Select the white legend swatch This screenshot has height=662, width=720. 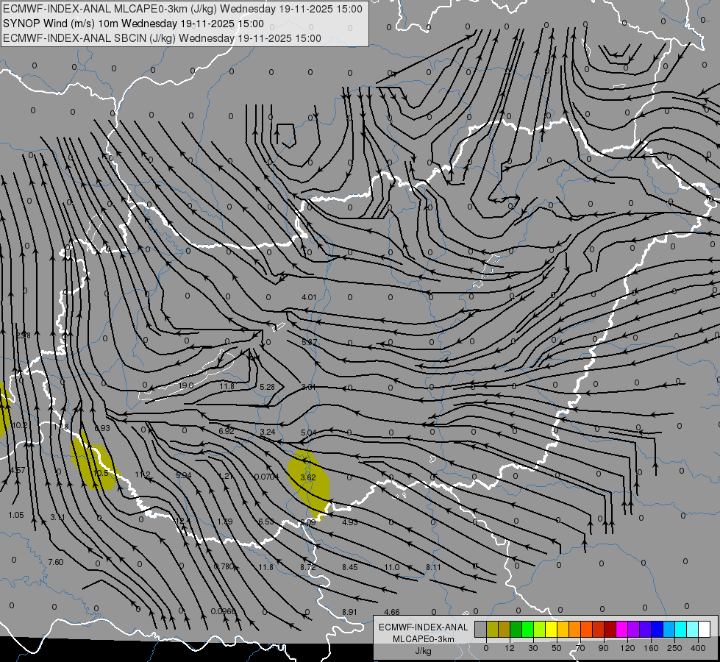pos(705,629)
